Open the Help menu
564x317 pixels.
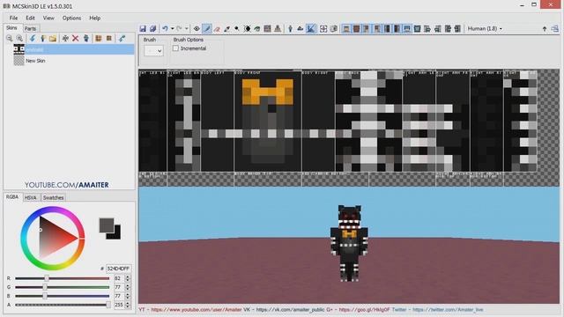click(95, 18)
